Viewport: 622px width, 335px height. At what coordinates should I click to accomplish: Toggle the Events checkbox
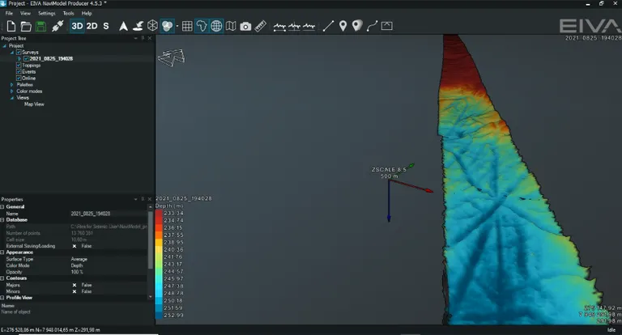tap(19, 72)
